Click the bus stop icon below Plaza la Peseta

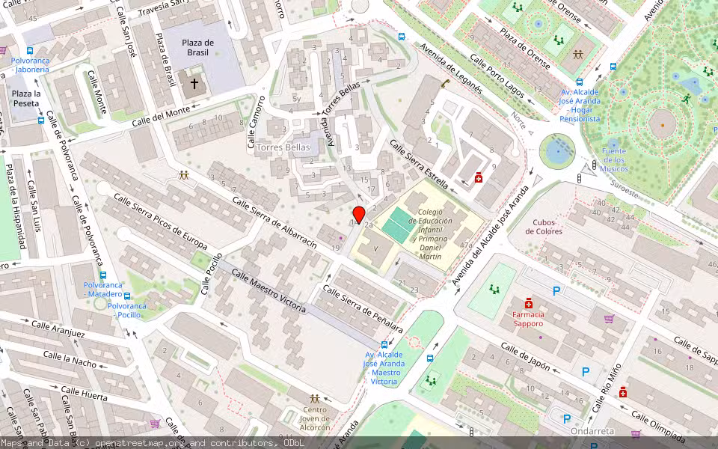click(40, 120)
